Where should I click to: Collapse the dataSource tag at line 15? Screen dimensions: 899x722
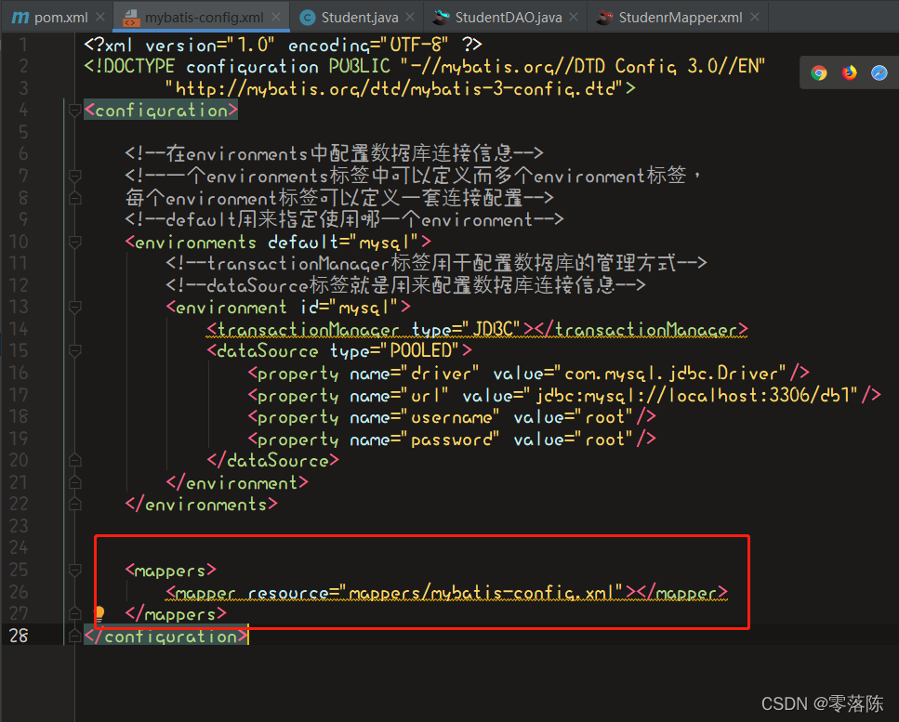click(x=74, y=350)
